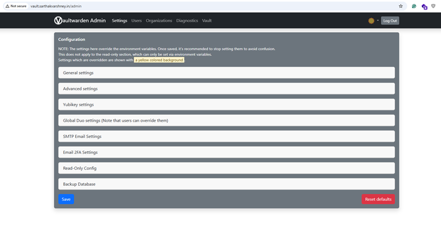
Task: Open the Organizations page
Action: pyautogui.click(x=159, y=20)
